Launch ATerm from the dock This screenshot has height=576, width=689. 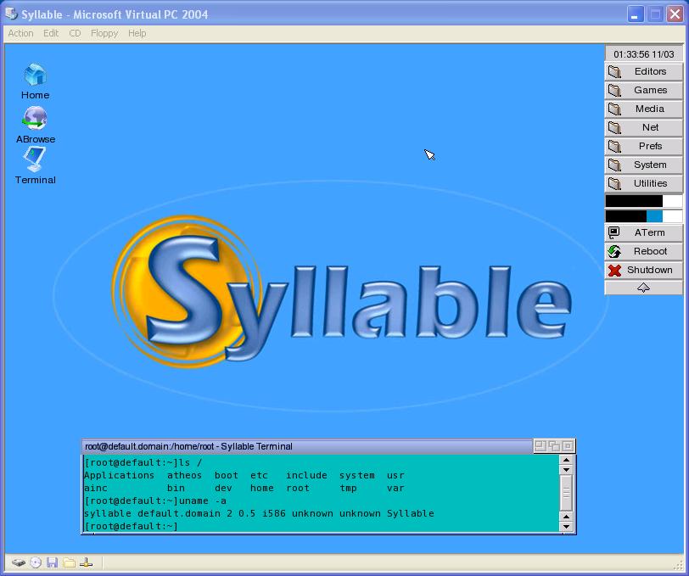(644, 232)
